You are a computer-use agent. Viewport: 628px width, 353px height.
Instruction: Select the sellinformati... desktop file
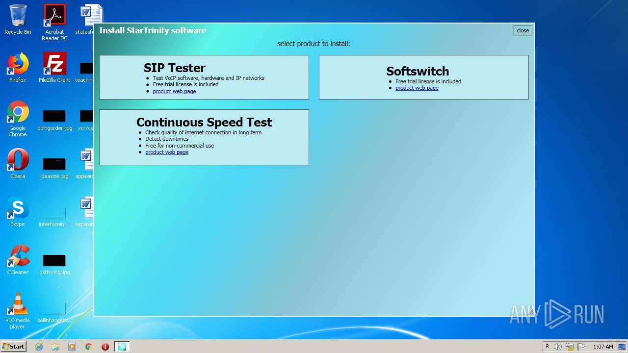coord(54,312)
